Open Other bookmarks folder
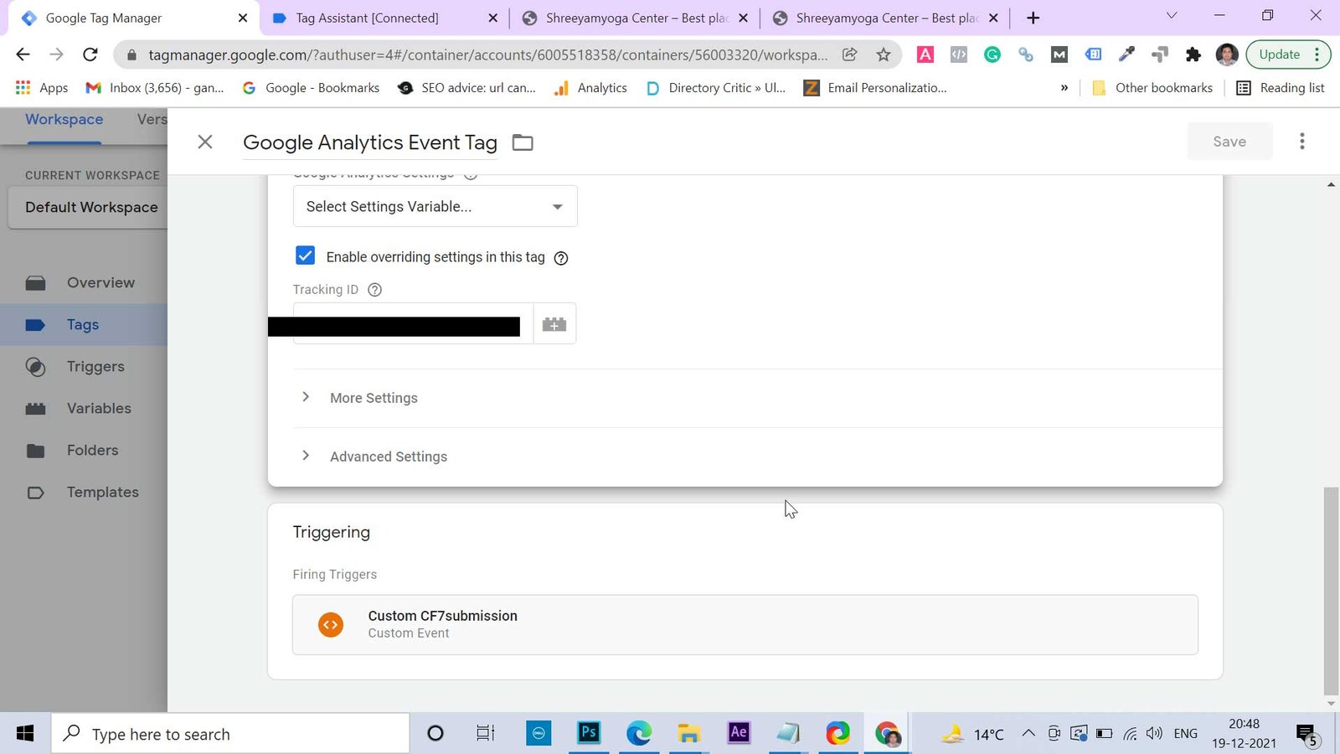The height and width of the screenshot is (754, 1340). (1152, 87)
